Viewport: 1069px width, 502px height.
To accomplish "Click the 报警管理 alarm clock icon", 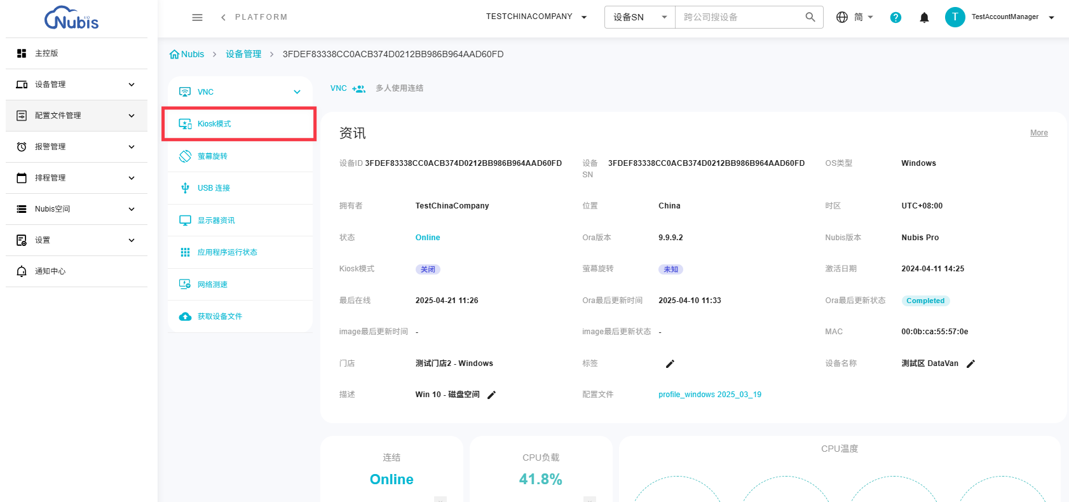I will pyautogui.click(x=22, y=147).
